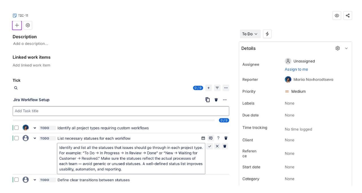Open the lightning automation menu

[267, 34]
